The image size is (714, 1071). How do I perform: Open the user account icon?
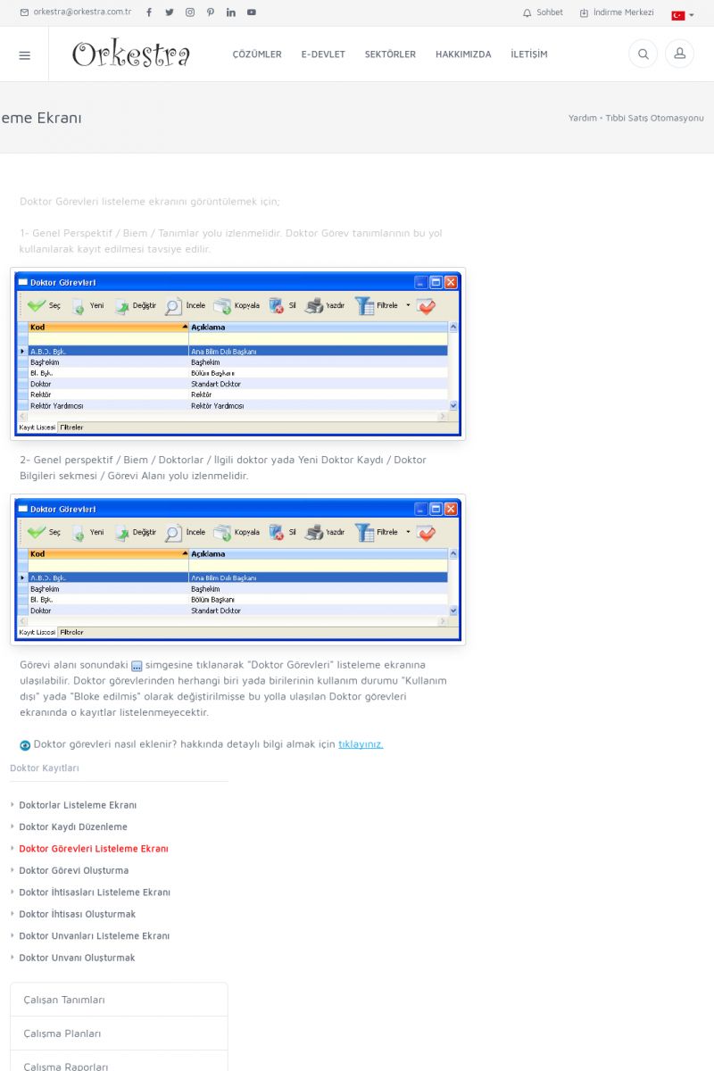tap(679, 54)
